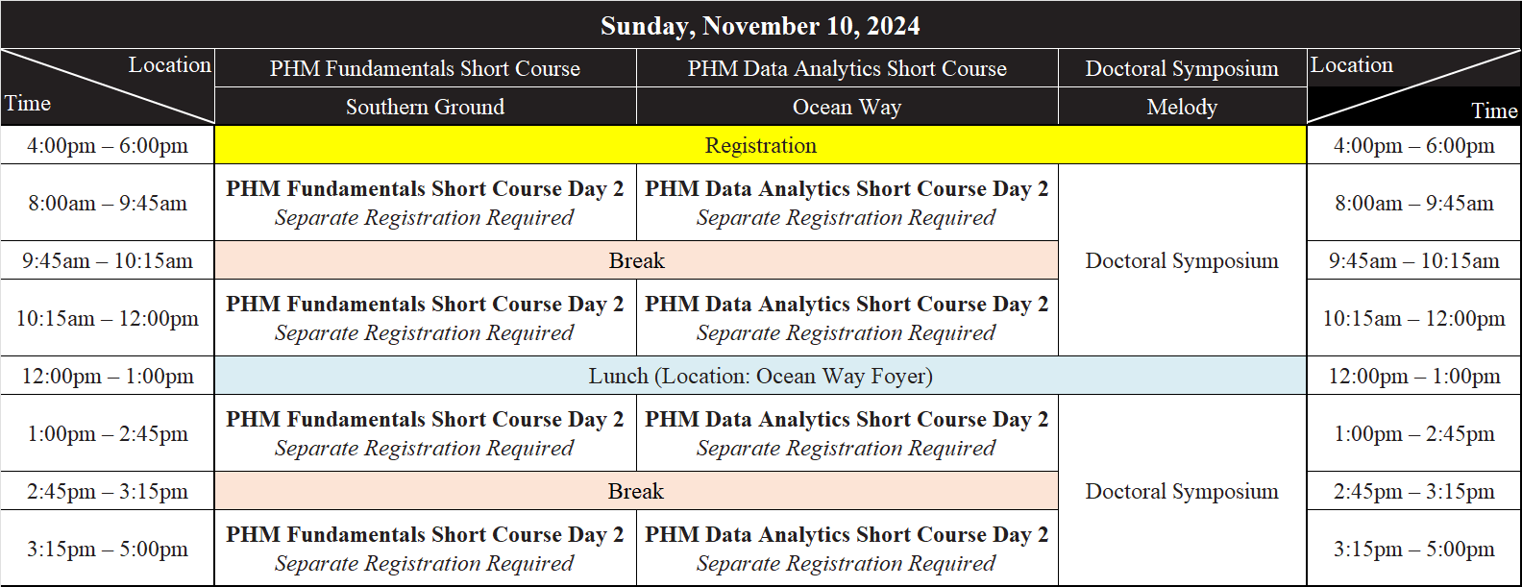Image resolution: width=1522 pixels, height=587 pixels.
Task: Click the Lunch Ocean Way Foyer row
Action: pos(760,376)
